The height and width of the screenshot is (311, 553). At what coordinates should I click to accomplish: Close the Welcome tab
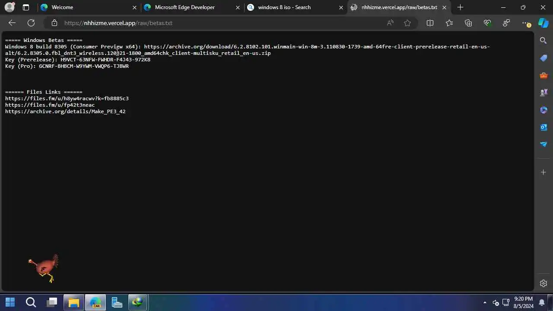[134, 7]
